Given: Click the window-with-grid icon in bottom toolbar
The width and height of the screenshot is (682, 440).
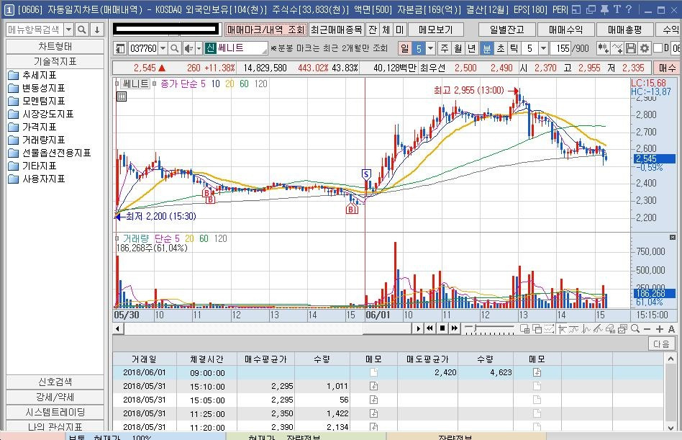Looking at the screenshot, I should [x=525, y=329].
